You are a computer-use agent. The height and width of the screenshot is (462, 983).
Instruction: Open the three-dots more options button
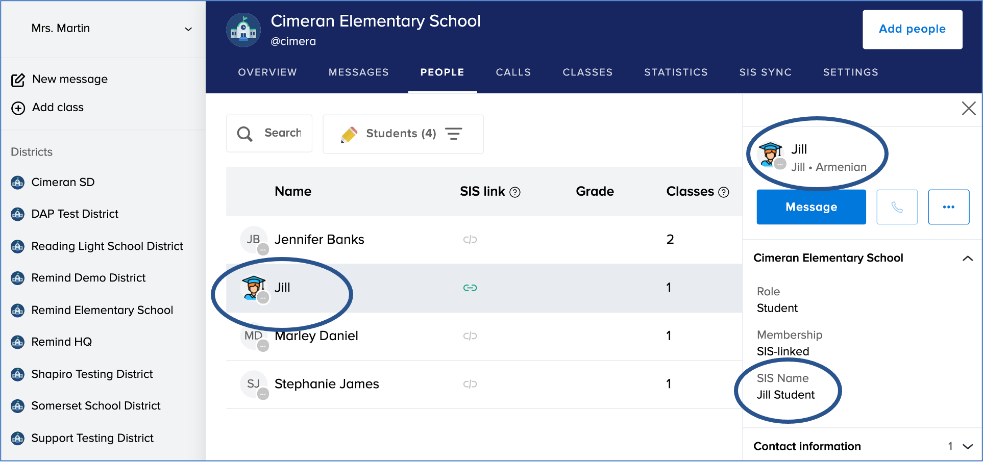[x=948, y=207]
